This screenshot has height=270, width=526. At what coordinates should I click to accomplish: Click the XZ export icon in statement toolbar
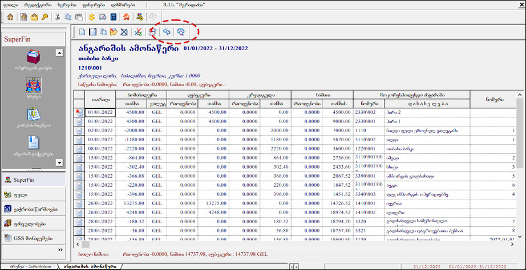pyautogui.click(x=138, y=32)
